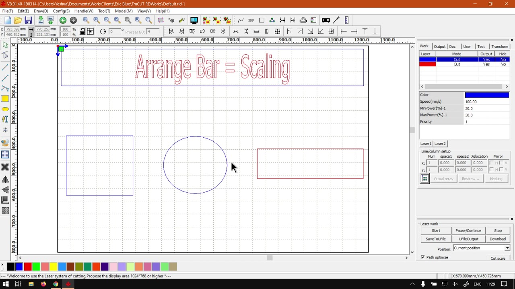Open the Handle menu
Viewport: 515px width, 289px height.
(x=84, y=11)
